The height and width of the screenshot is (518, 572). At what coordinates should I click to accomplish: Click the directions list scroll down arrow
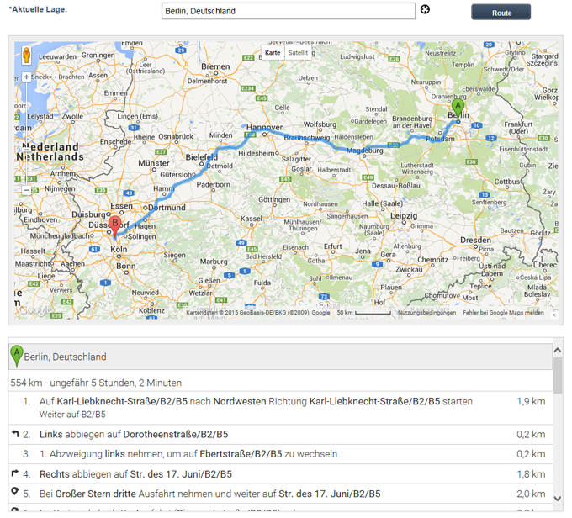click(558, 499)
